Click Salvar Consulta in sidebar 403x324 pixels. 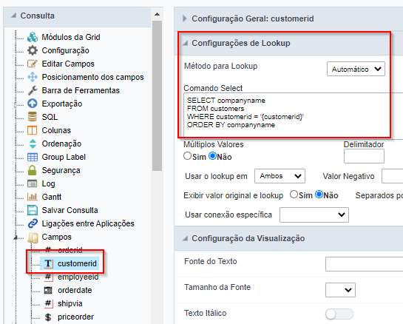tap(70, 210)
